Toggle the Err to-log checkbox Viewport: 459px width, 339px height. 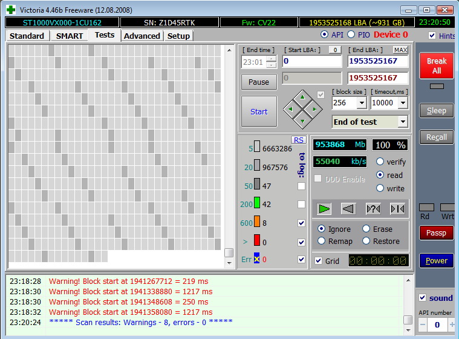click(x=301, y=259)
